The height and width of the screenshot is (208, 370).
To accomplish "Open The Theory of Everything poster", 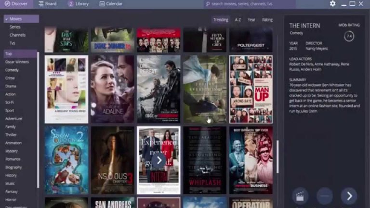I will click(205, 90).
